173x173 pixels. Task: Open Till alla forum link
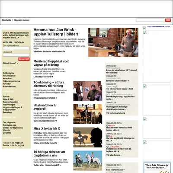[x=114, y=155]
